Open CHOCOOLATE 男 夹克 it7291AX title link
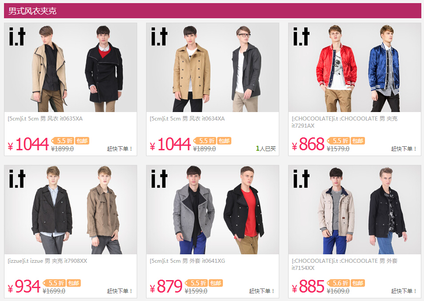This screenshot has height=301, width=424. point(345,122)
